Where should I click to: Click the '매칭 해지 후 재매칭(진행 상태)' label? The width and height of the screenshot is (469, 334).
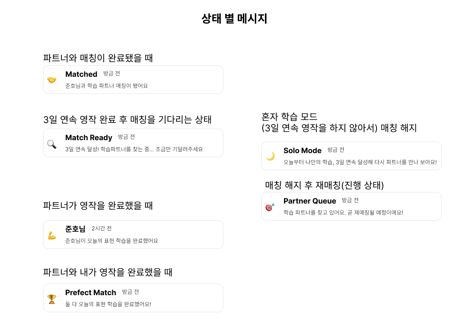click(325, 185)
